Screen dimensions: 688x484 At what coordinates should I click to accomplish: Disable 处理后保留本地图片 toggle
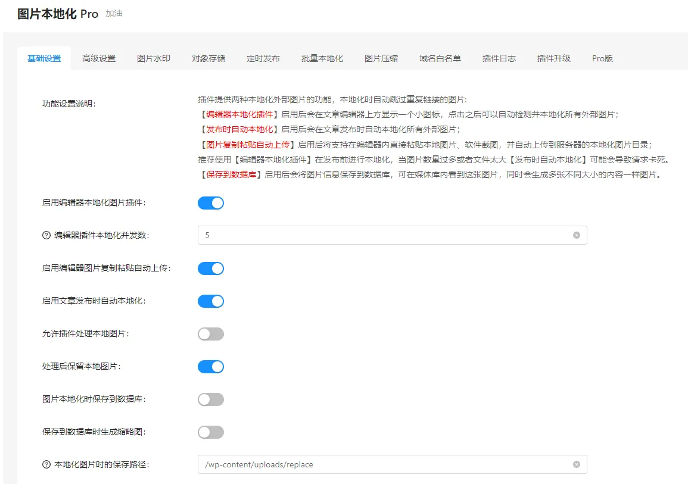point(211,367)
